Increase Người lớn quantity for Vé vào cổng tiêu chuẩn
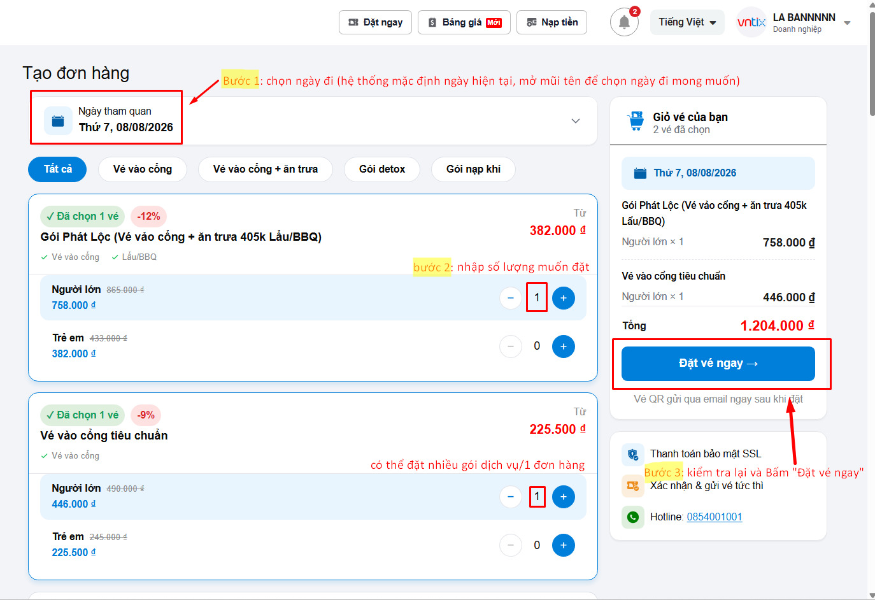This screenshot has height=600, width=875. tap(564, 497)
